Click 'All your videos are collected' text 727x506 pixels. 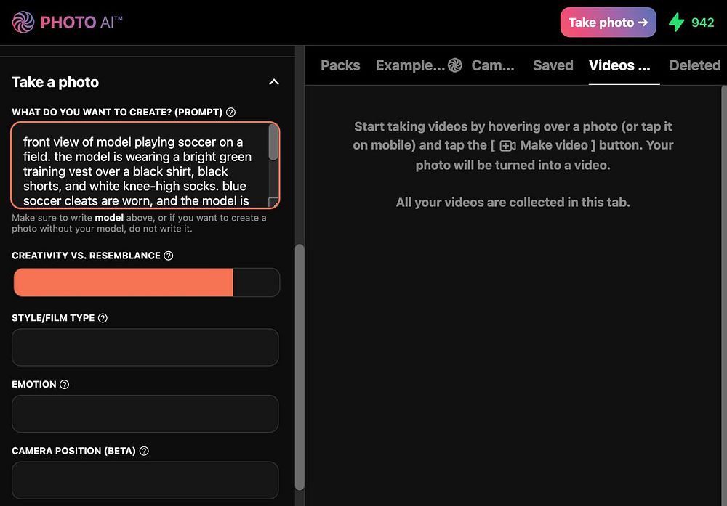pyautogui.click(x=513, y=203)
